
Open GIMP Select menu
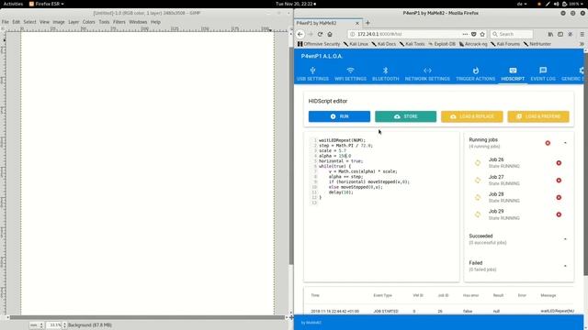pyautogui.click(x=29, y=22)
